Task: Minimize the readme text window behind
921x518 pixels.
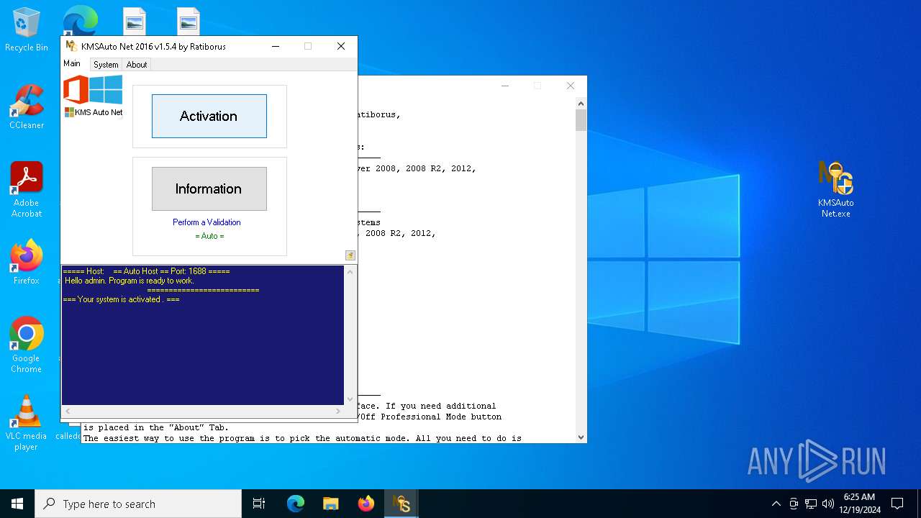Action: pyautogui.click(x=505, y=86)
